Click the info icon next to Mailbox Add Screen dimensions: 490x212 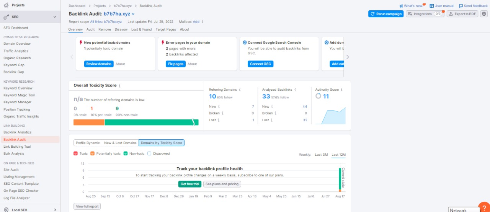pos(203,22)
